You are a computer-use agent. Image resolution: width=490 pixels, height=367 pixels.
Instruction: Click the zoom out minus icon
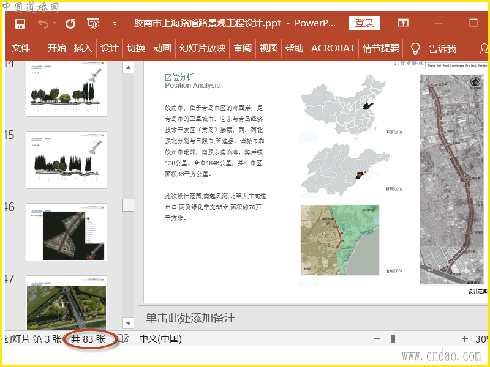click(x=377, y=339)
